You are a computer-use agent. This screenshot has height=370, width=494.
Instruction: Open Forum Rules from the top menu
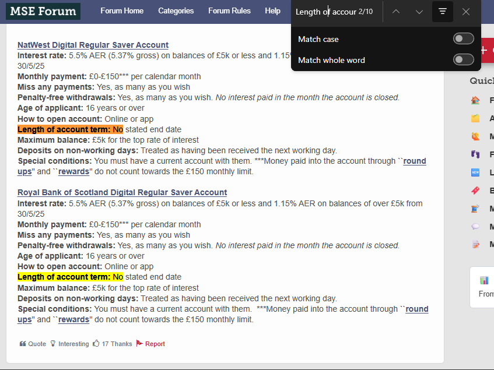(x=229, y=11)
